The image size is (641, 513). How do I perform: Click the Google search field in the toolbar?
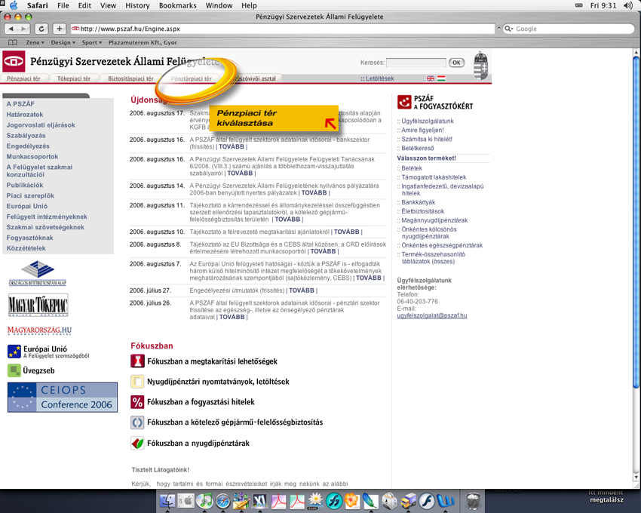coord(569,29)
